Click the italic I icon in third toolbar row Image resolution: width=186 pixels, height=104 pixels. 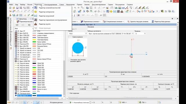coord(74,15)
